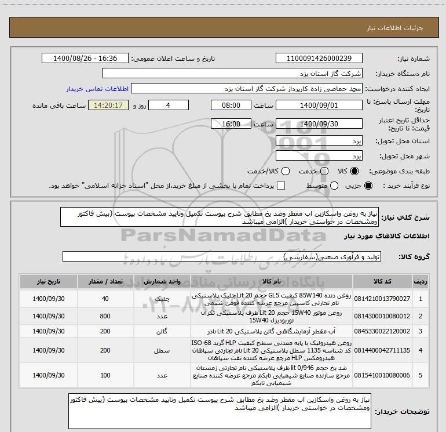Click the date 1400/09/30 in row 1
The image size is (446, 432).
coord(49,299)
